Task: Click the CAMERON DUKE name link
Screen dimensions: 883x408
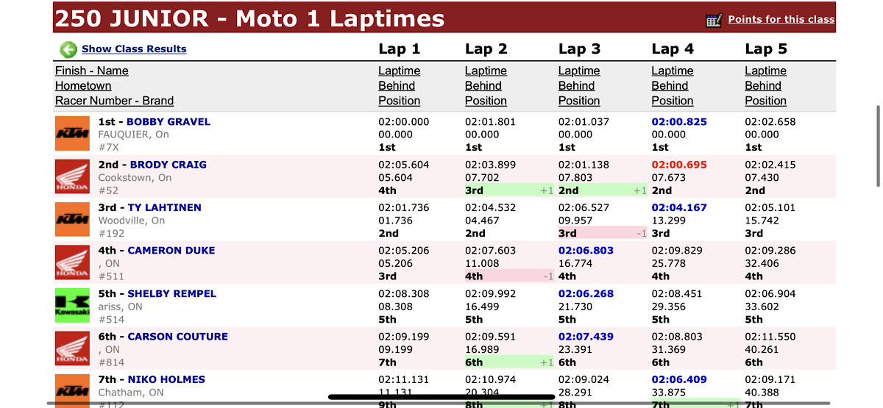Action: 171,251
